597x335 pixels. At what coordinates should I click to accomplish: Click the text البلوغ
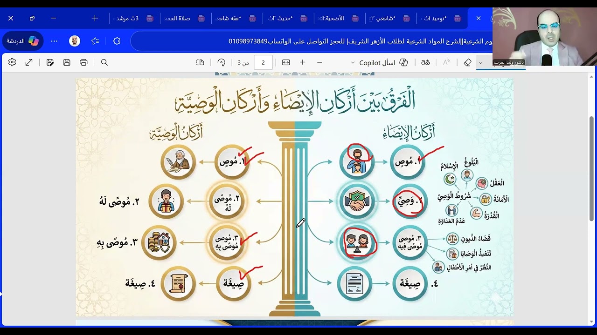point(471,162)
